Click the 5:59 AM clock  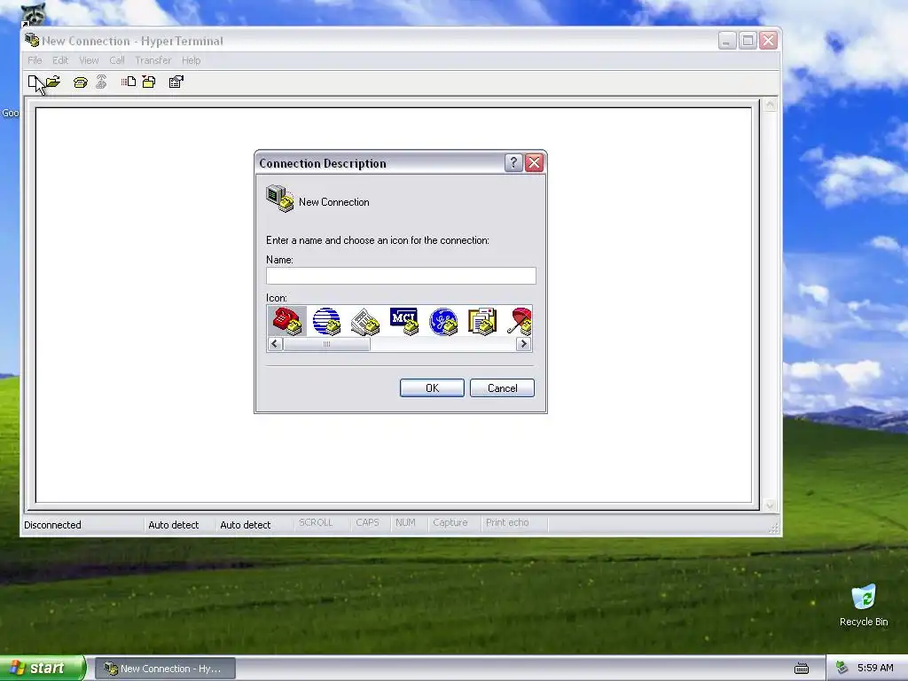click(875, 668)
